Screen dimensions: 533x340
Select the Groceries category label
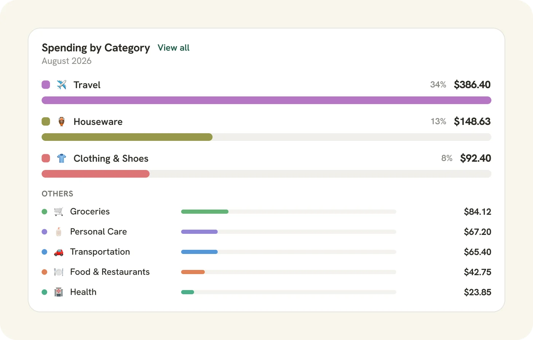point(90,211)
